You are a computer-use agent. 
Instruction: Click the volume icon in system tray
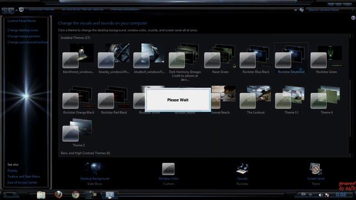point(320,195)
